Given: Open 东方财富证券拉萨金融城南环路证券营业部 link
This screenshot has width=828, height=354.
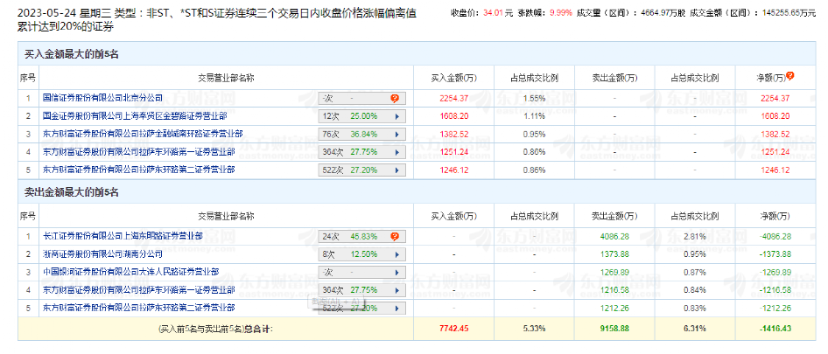Looking at the screenshot, I should (x=143, y=134).
